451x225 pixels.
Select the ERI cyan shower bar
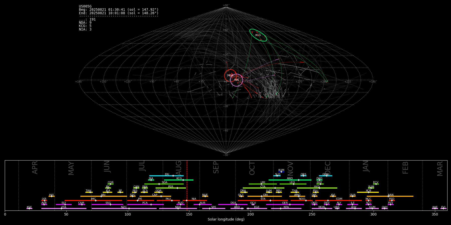(166, 176)
